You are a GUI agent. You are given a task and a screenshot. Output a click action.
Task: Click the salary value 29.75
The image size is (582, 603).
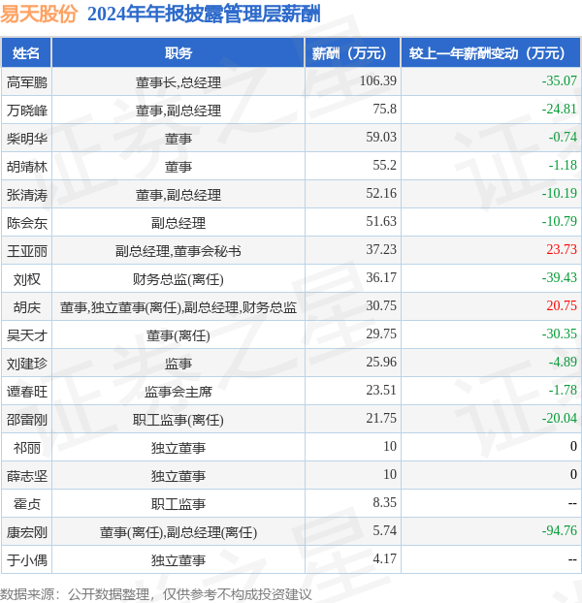[381, 333]
